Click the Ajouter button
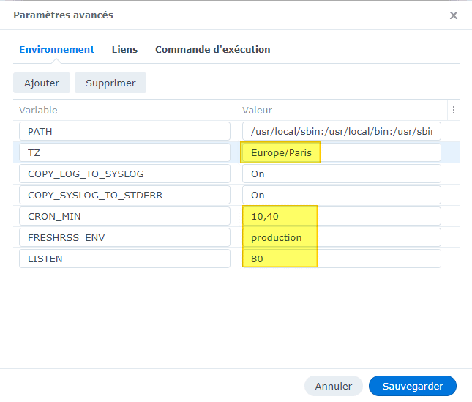Image resolution: width=472 pixels, height=402 pixels. (42, 83)
